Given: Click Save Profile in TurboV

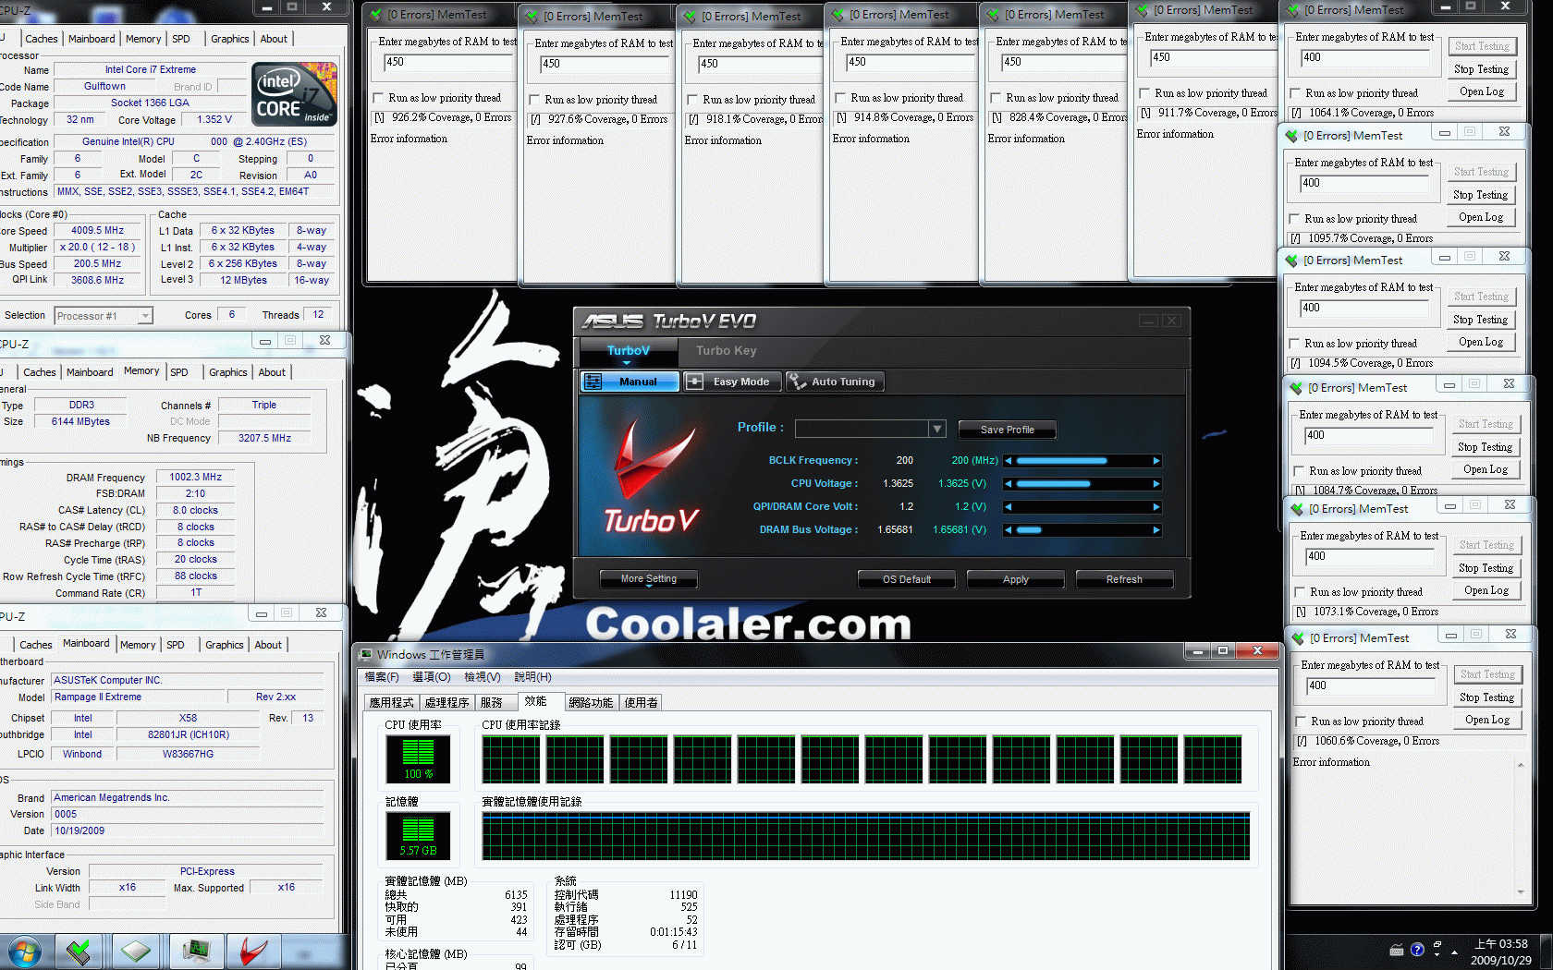Looking at the screenshot, I should point(1007,430).
